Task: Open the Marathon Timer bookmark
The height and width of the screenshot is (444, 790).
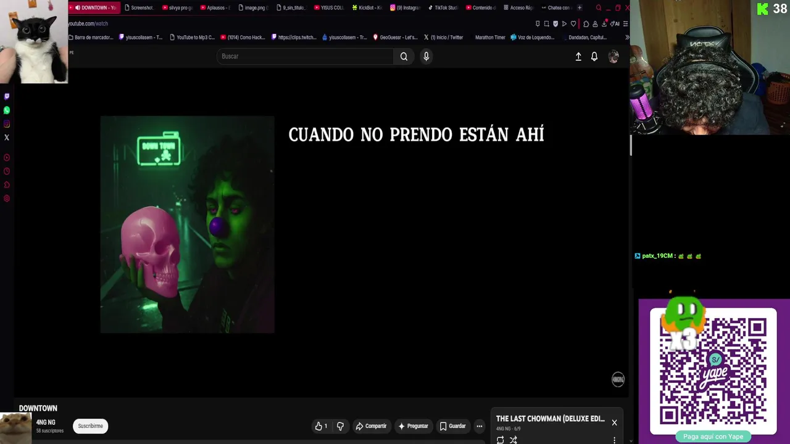Action: coord(490,37)
